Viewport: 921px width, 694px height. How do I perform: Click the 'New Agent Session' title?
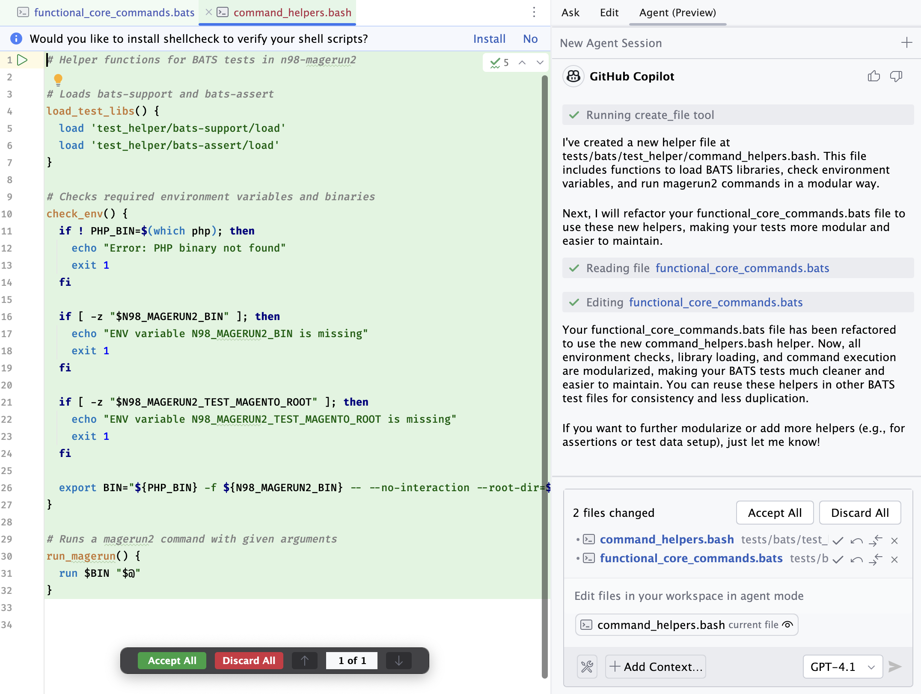pos(611,43)
